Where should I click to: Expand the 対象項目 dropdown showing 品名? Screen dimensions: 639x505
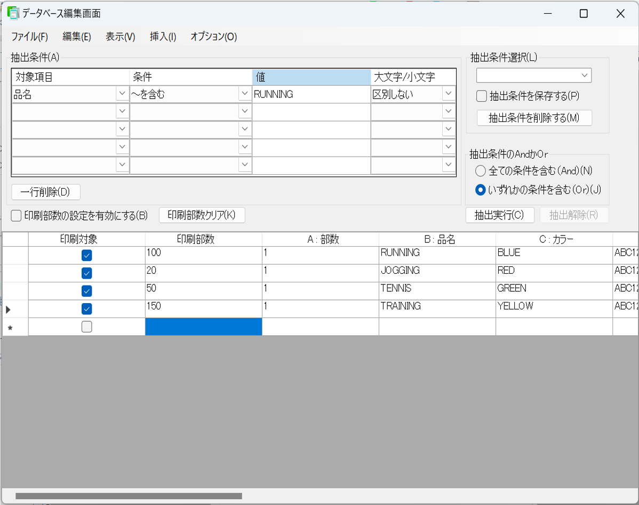tap(122, 94)
